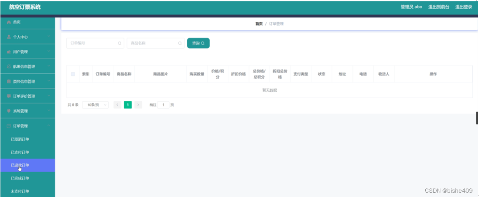The width and height of the screenshot is (479, 197).
Task: Click the home icon beside 首页
Action: 9,22
